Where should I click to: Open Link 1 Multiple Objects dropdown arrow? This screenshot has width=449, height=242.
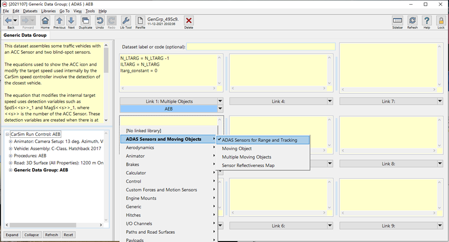pyautogui.click(x=220, y=101)
